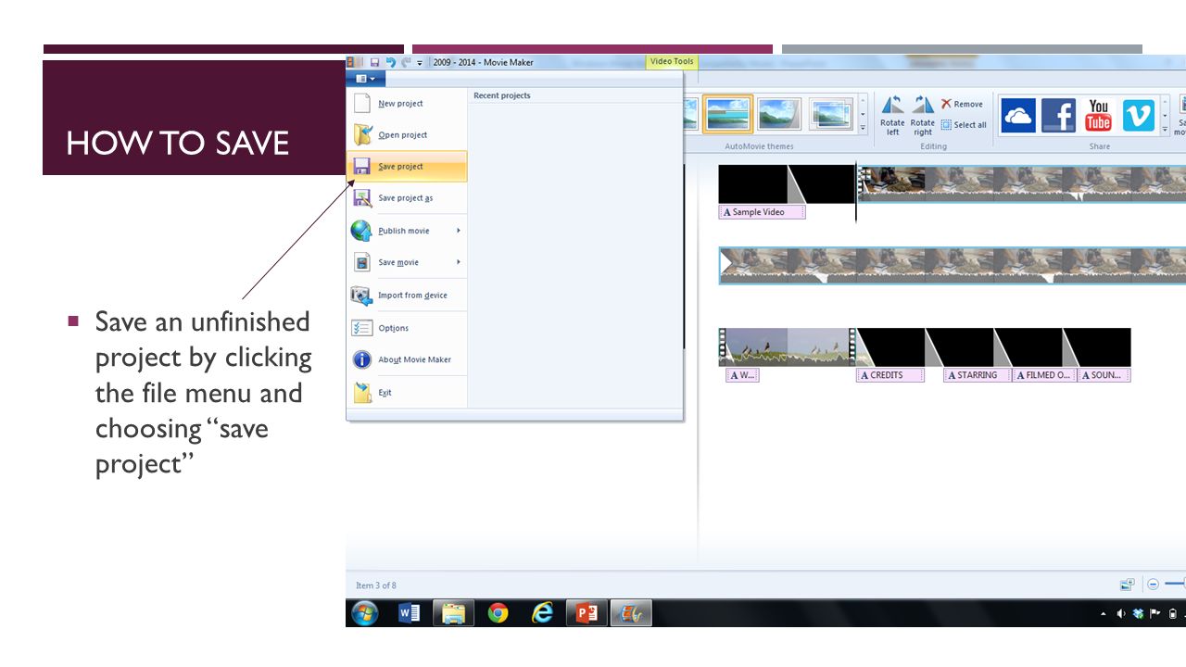Open the Publish movie submenu
Screen dimensions: 1186x667
(407, 231)
